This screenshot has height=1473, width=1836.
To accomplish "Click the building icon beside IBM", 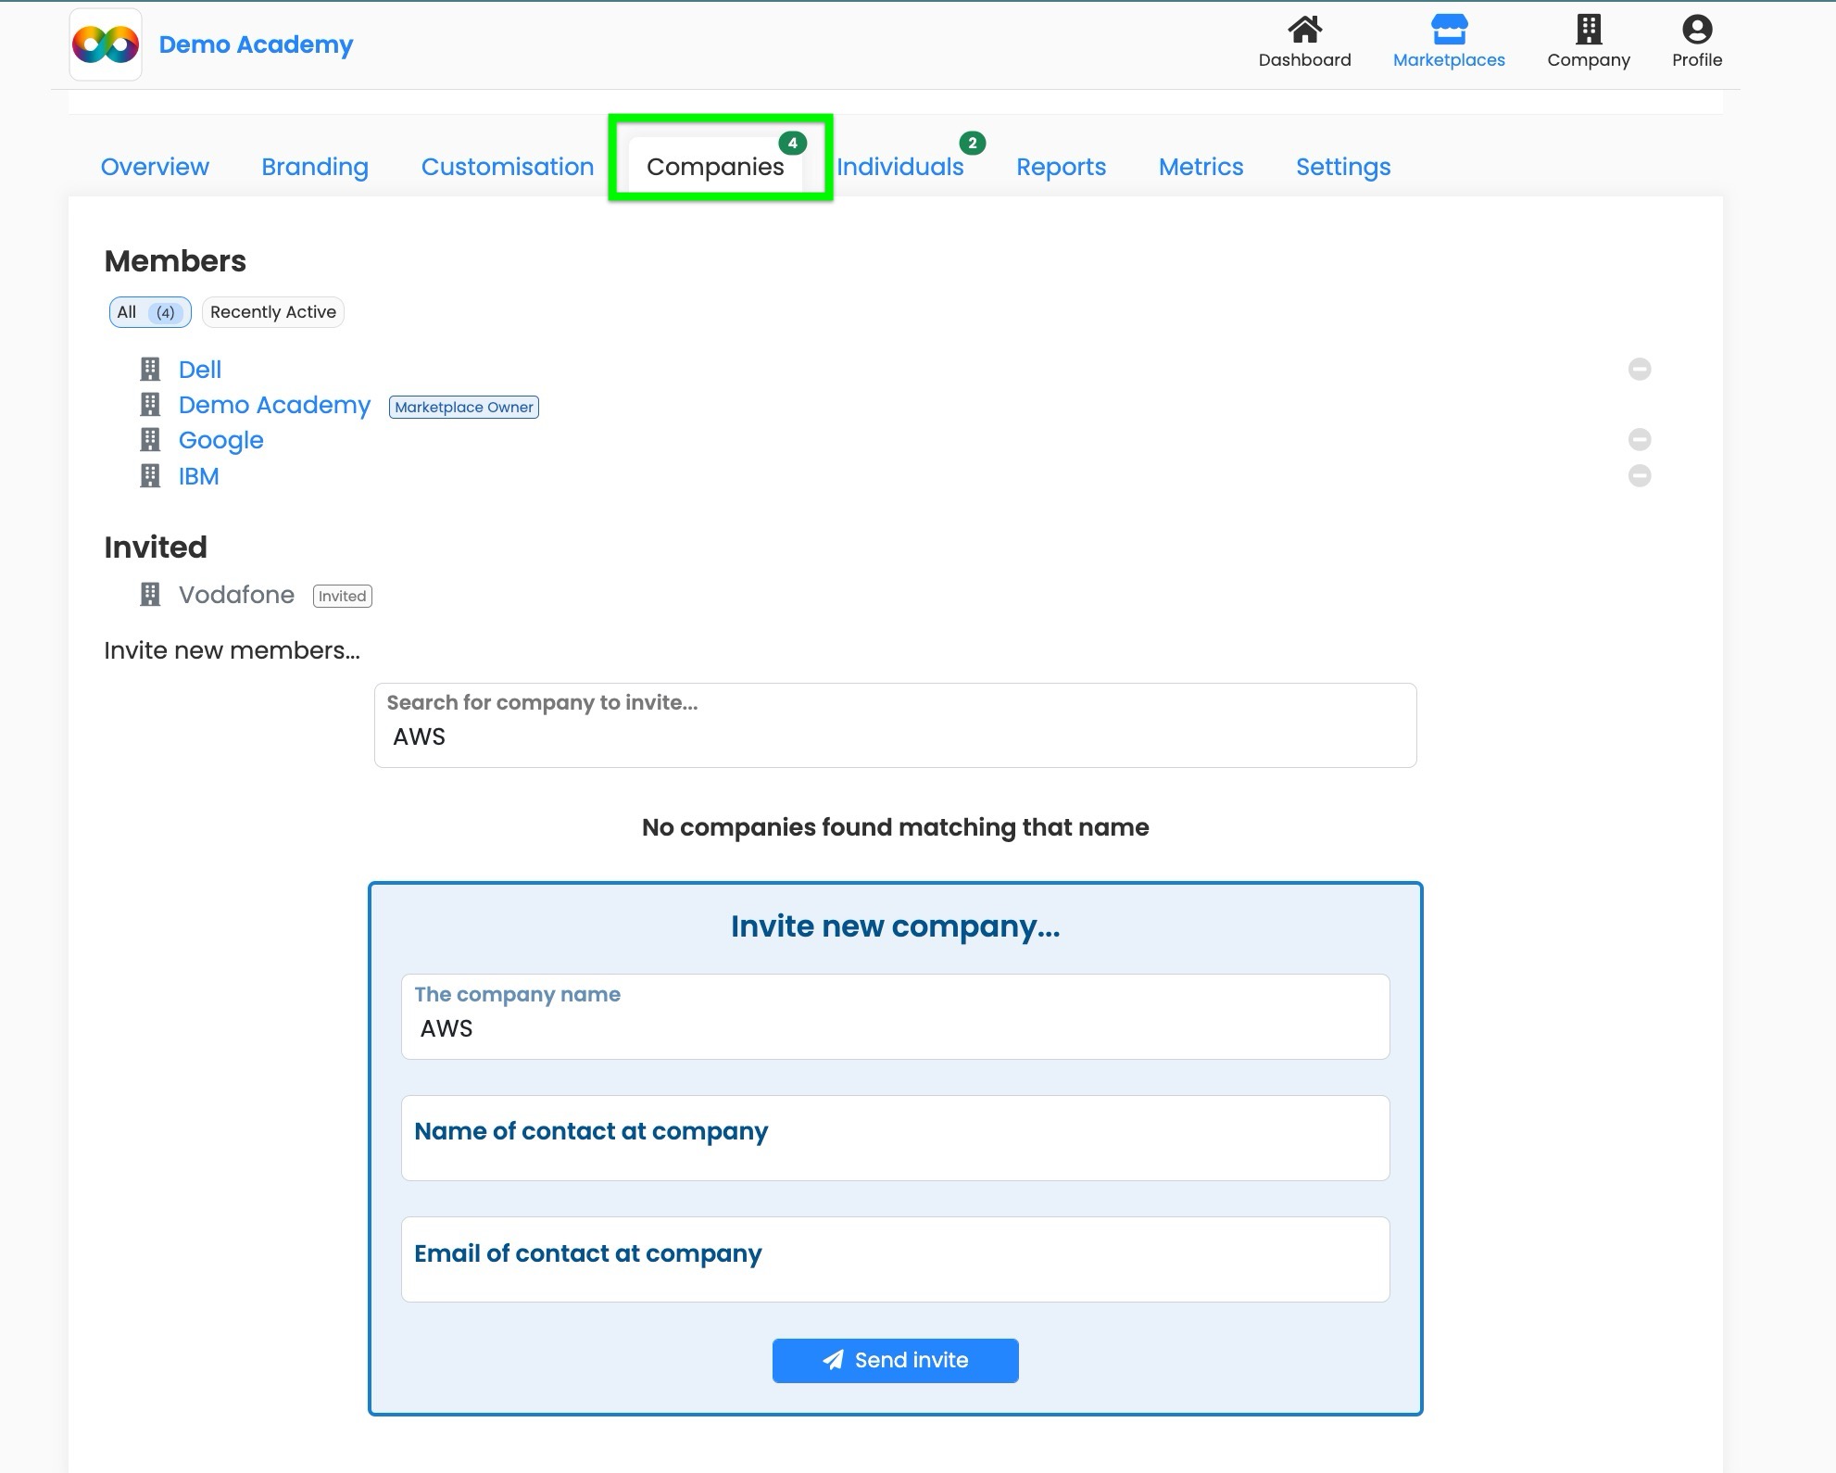I will (x=150, y=476).
